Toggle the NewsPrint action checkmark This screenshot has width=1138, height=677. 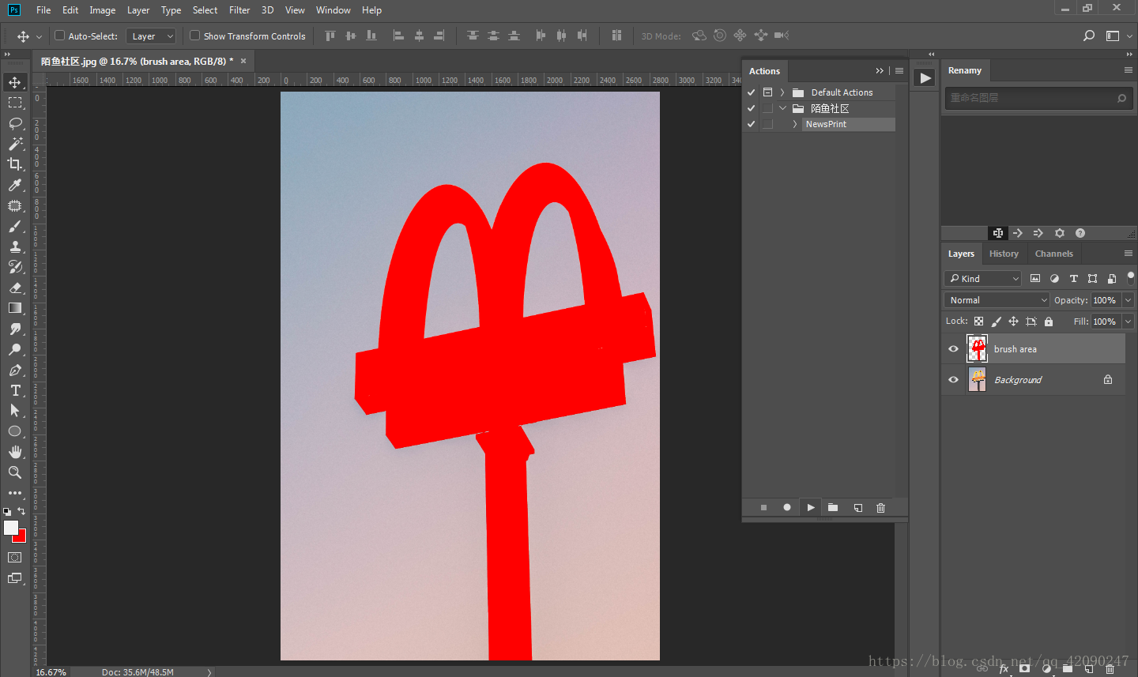[x=752, y=124]
